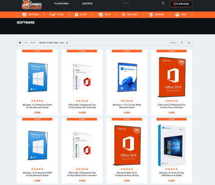This screenshot has height=185, width=215.
Task: Open the Plataforma dropdown menu
Action: [62, 4]
